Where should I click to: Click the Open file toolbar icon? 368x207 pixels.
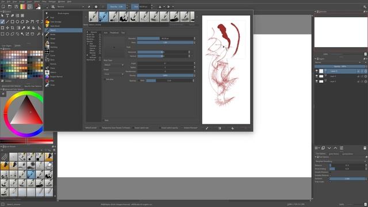point(10,6)
